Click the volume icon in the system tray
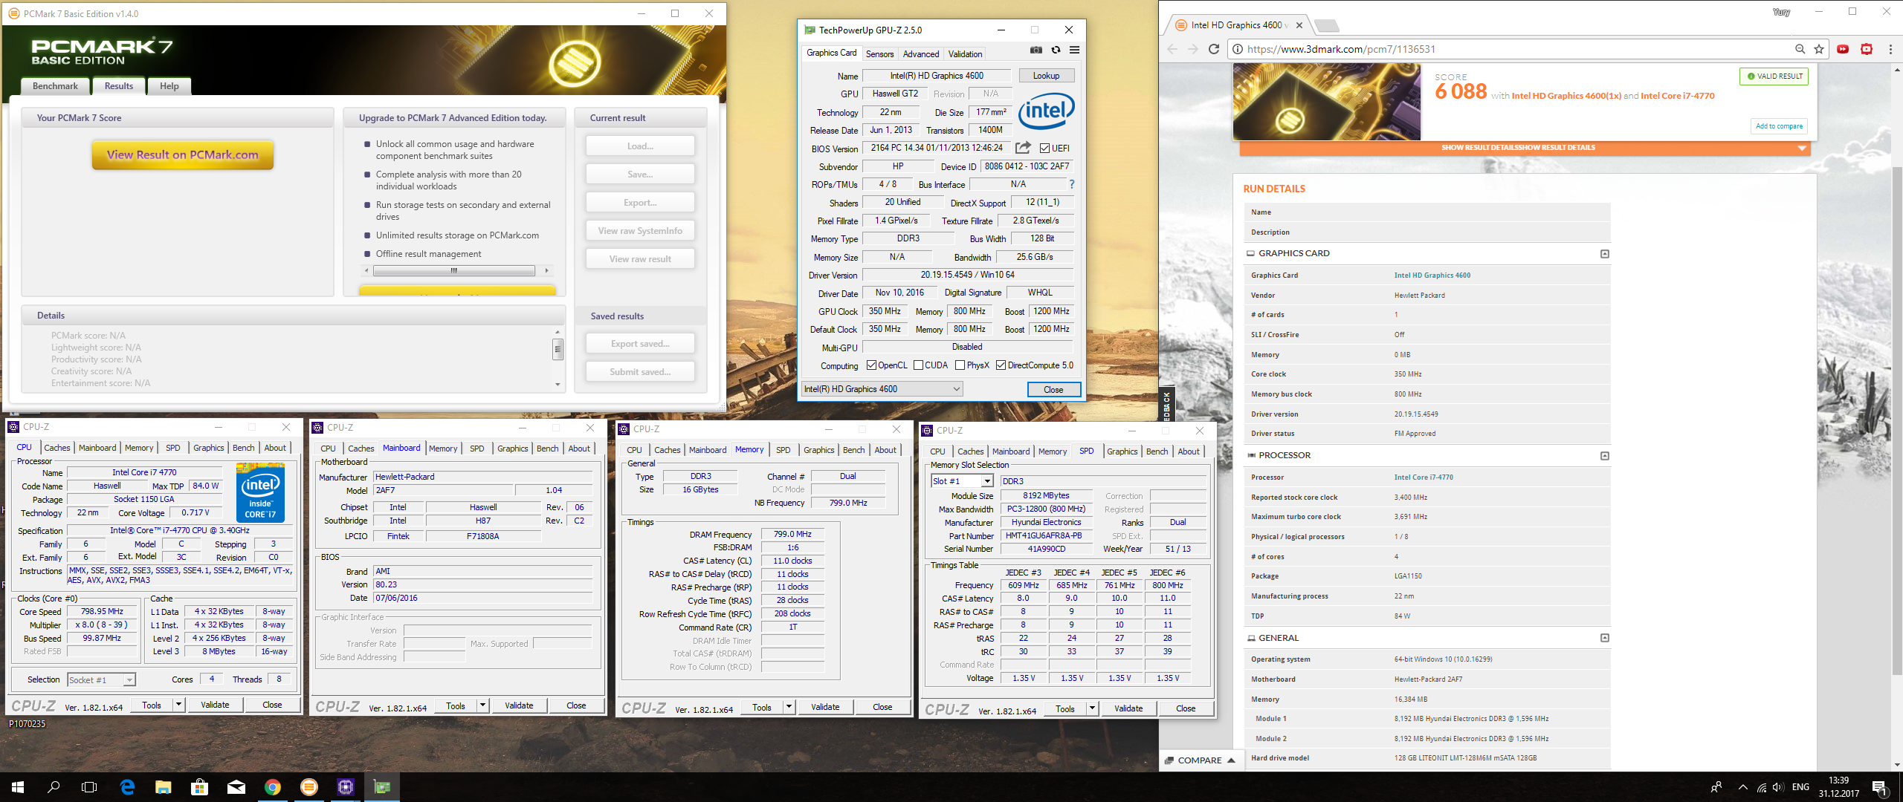Image resolution: width=1903 pixels, height=802 pixels. click(x=1778, y=788)
